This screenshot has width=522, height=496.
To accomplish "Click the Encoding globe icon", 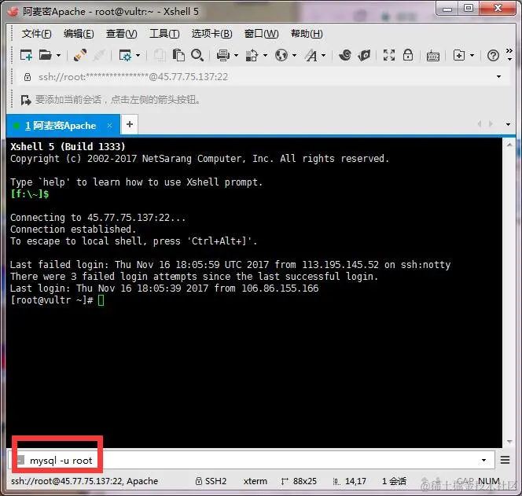I will (x=281, y=55).
